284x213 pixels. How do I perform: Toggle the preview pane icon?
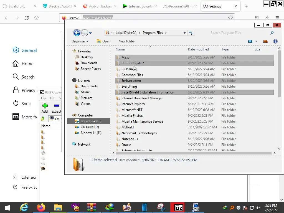(265, 41)
